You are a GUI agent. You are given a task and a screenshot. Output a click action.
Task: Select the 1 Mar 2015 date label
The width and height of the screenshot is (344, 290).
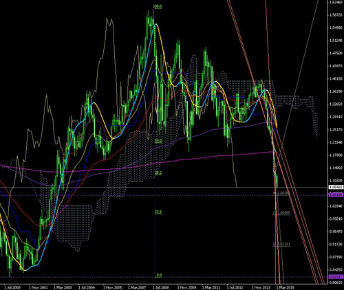coord(286,287)
